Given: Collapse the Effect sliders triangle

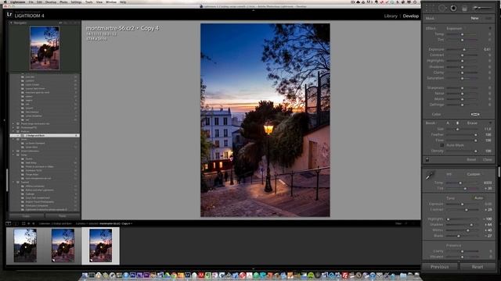Looking at the screenshot, I should click(x=491, y=28).
